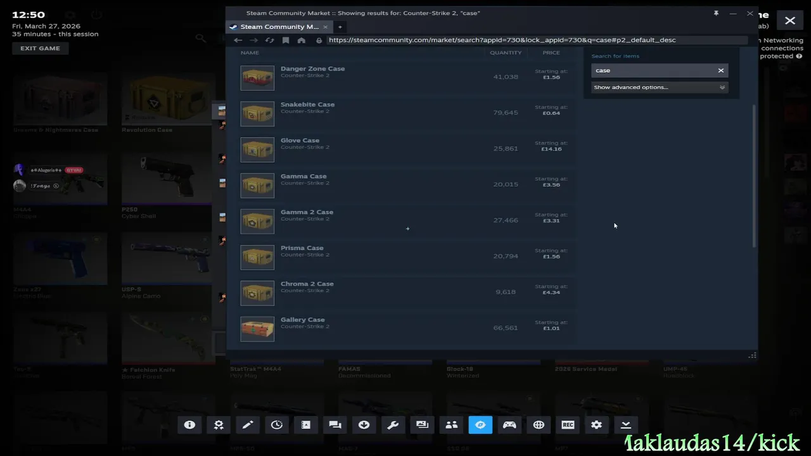Start game recording with REC icon
The height and width of the screenshot is (456, 811).
568,425
